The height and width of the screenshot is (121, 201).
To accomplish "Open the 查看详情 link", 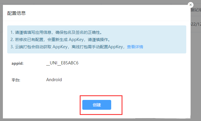I will [x=135, y=47].
